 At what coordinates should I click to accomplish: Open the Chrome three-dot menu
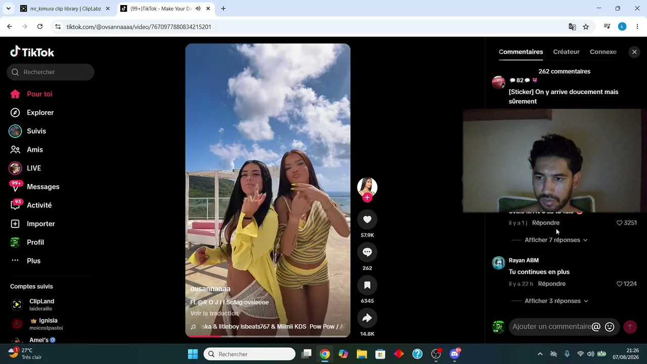637,27
